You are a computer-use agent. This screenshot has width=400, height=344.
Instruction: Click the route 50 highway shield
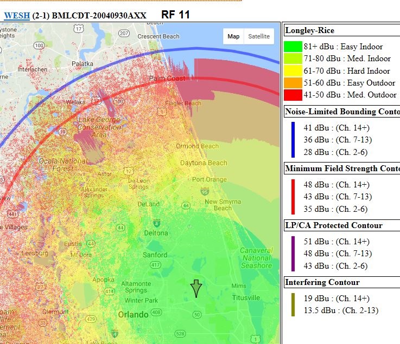tap(196, 314)
